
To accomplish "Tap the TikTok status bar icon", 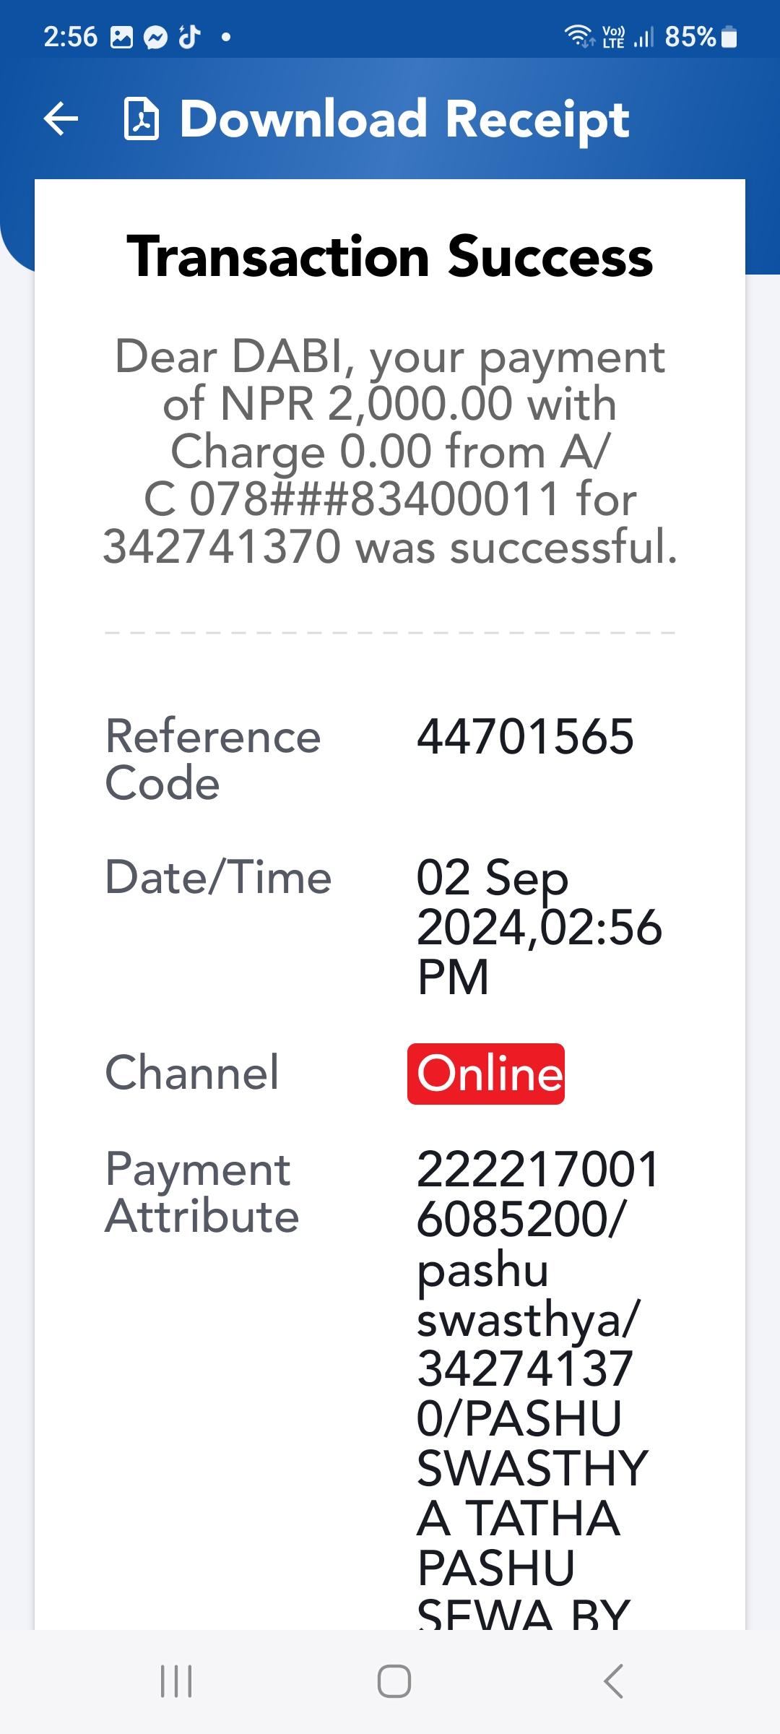I will [x=189, y=36].
